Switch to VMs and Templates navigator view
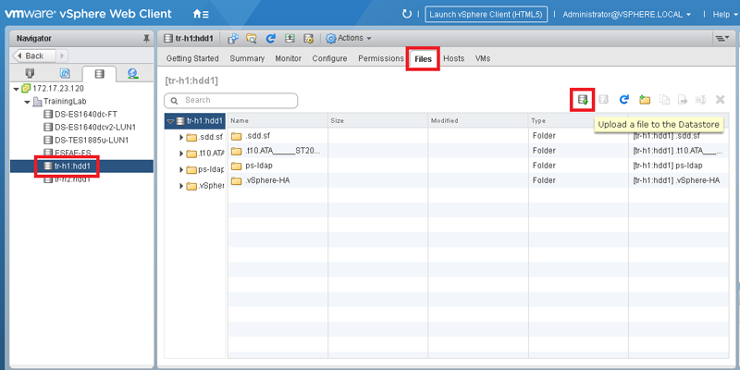 [65, 74]
